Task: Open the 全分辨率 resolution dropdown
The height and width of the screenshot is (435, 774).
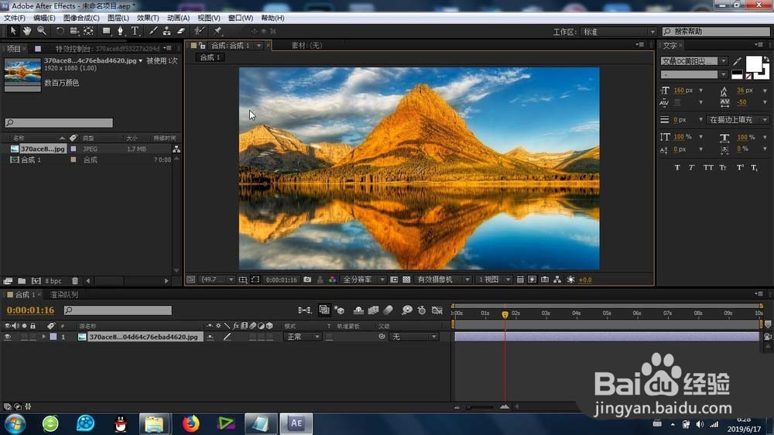Action: (x=363, y=279)
